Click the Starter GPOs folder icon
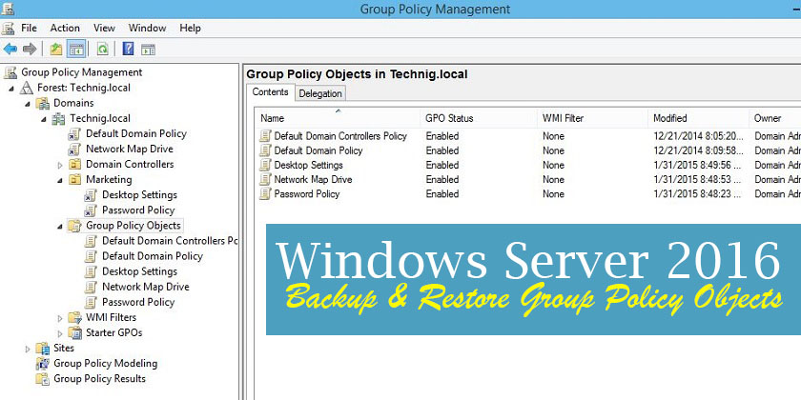The image size is (801, 400). coord(75,332)
